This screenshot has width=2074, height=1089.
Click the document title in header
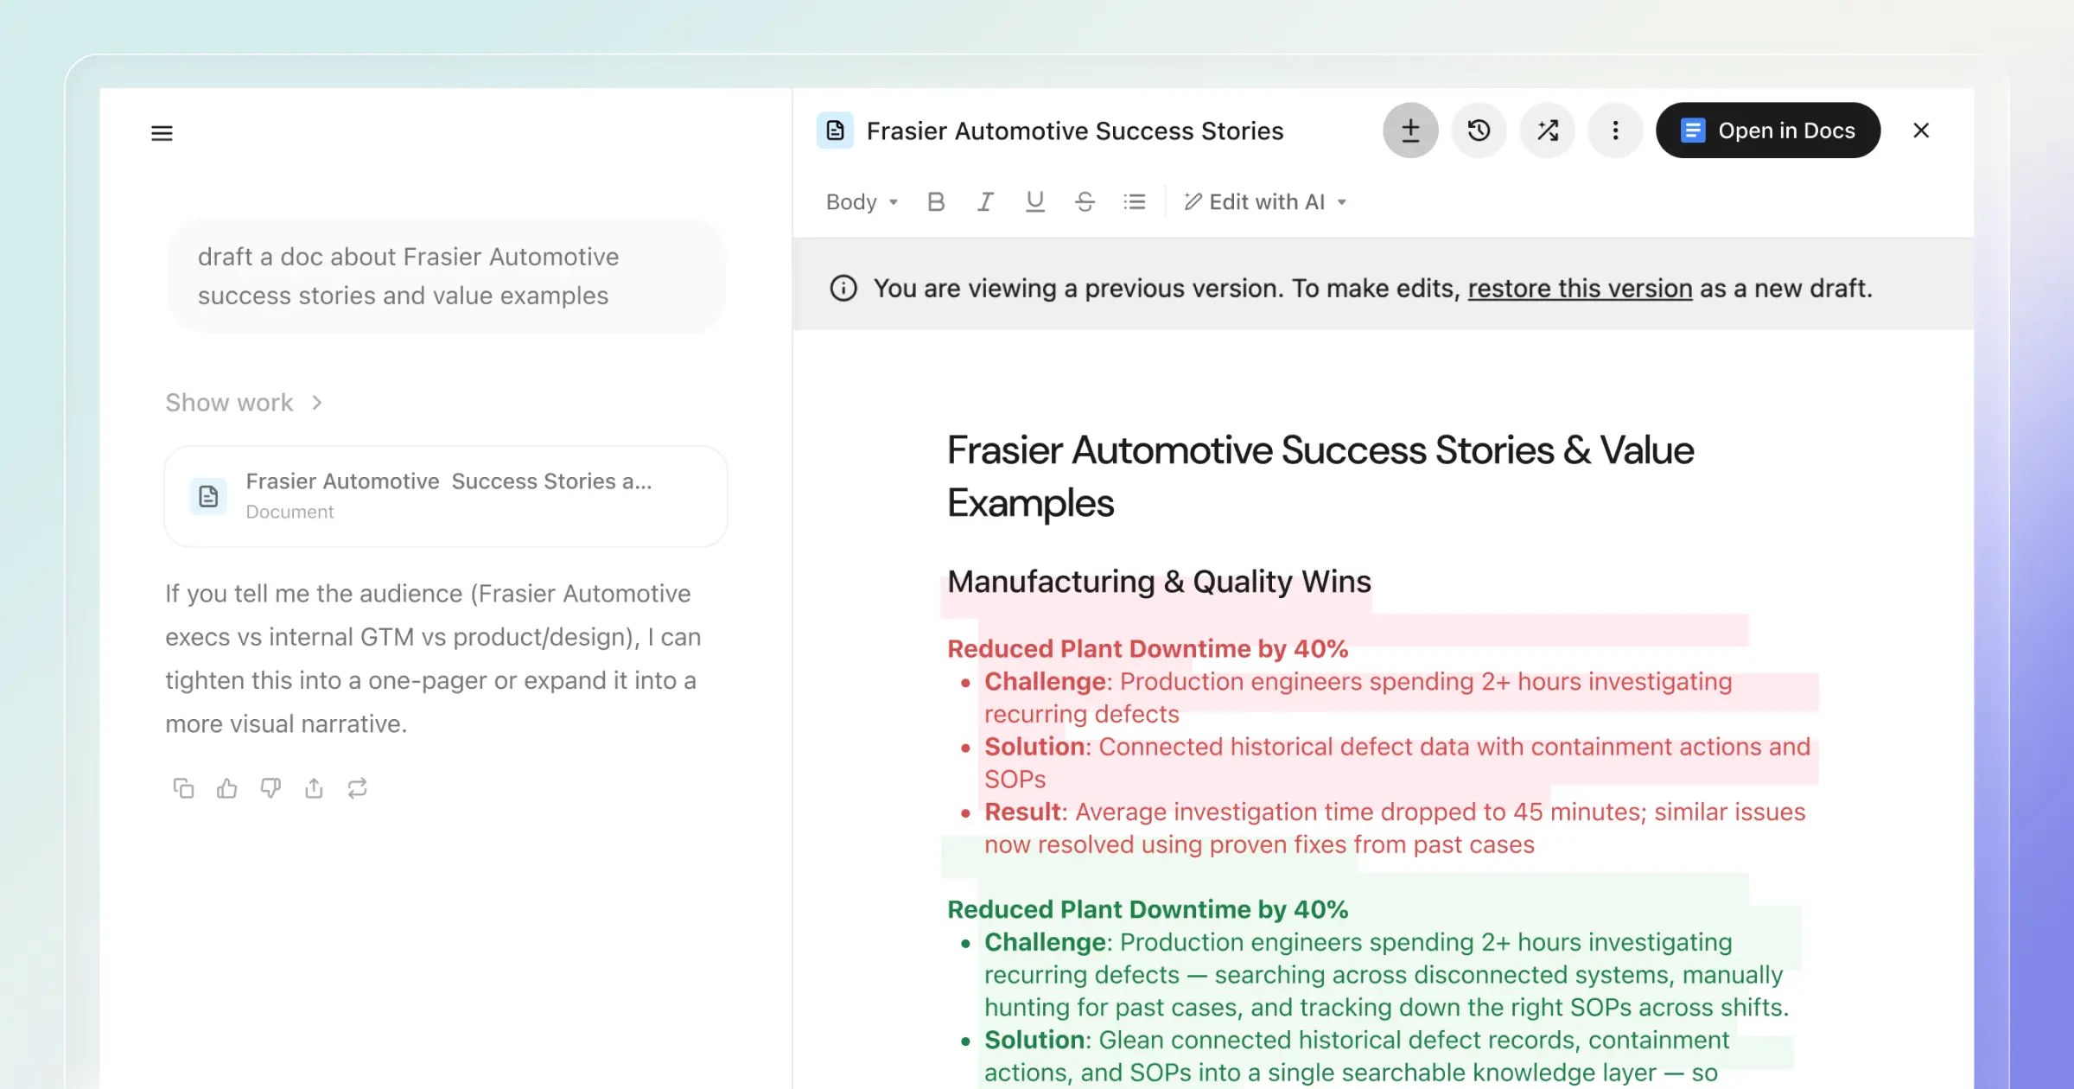click(1075, 131)
